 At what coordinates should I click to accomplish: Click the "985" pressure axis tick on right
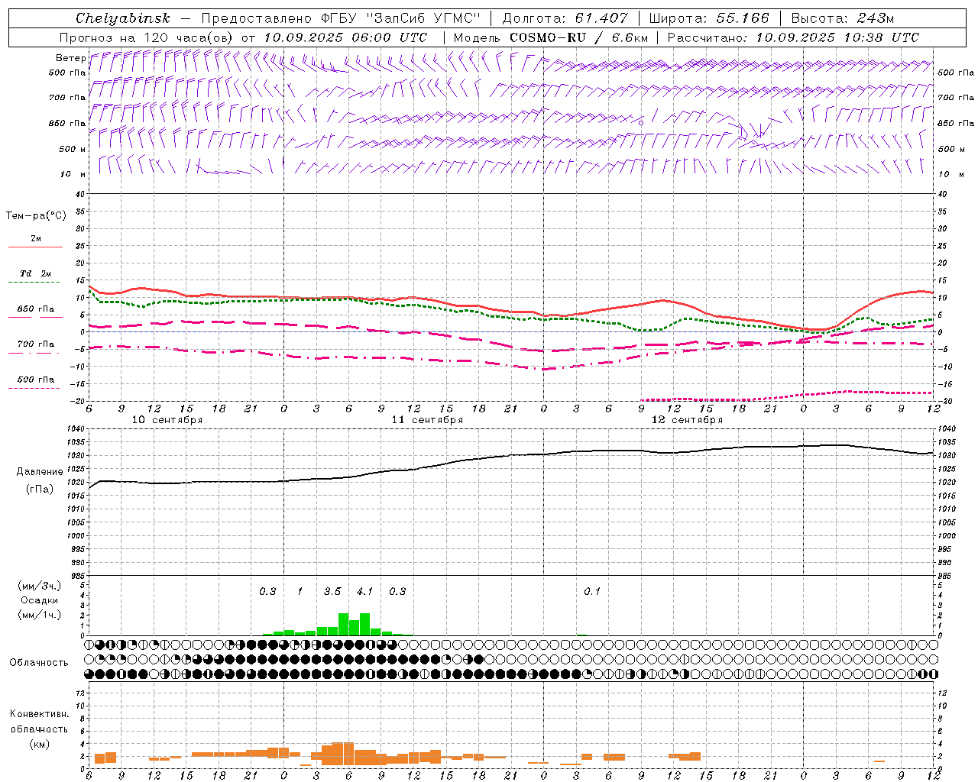(x=945, y=576)
